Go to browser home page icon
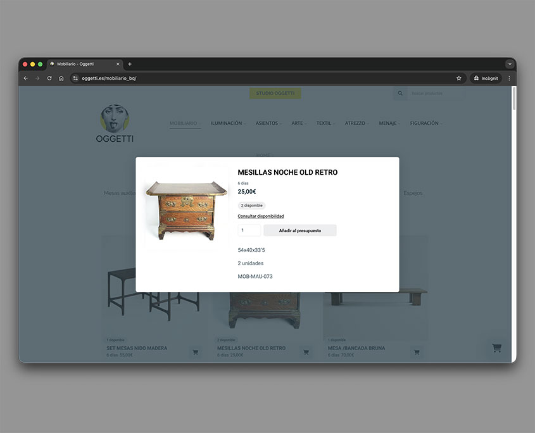 click(61, 78)
